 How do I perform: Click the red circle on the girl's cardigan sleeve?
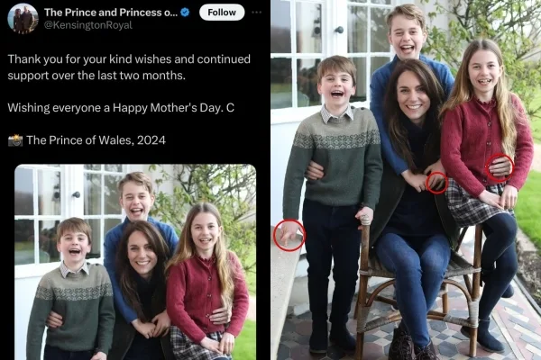pos(500,166)
